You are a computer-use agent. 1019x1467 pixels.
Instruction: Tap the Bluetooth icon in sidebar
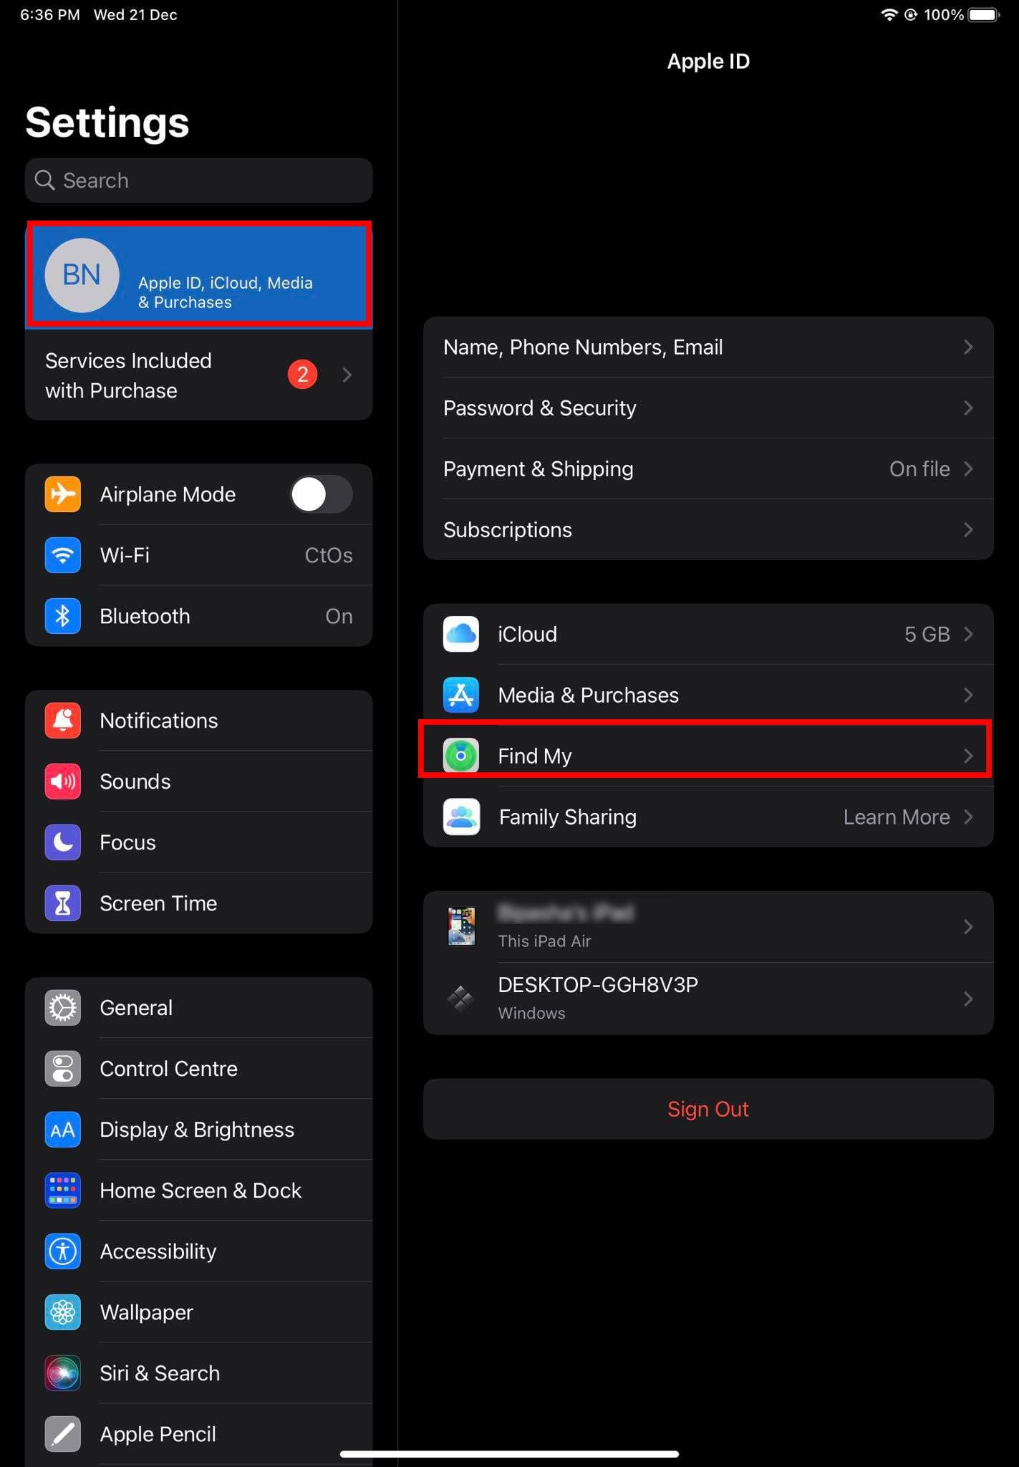[x=63, y=616]
